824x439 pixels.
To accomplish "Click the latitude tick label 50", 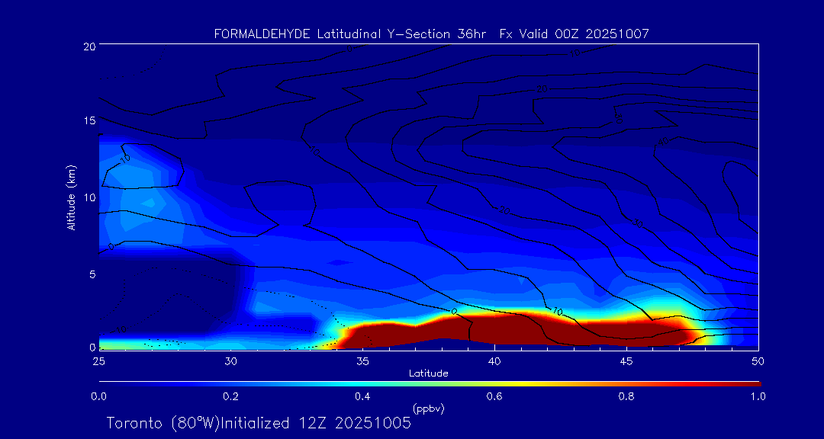I will 758,360.
